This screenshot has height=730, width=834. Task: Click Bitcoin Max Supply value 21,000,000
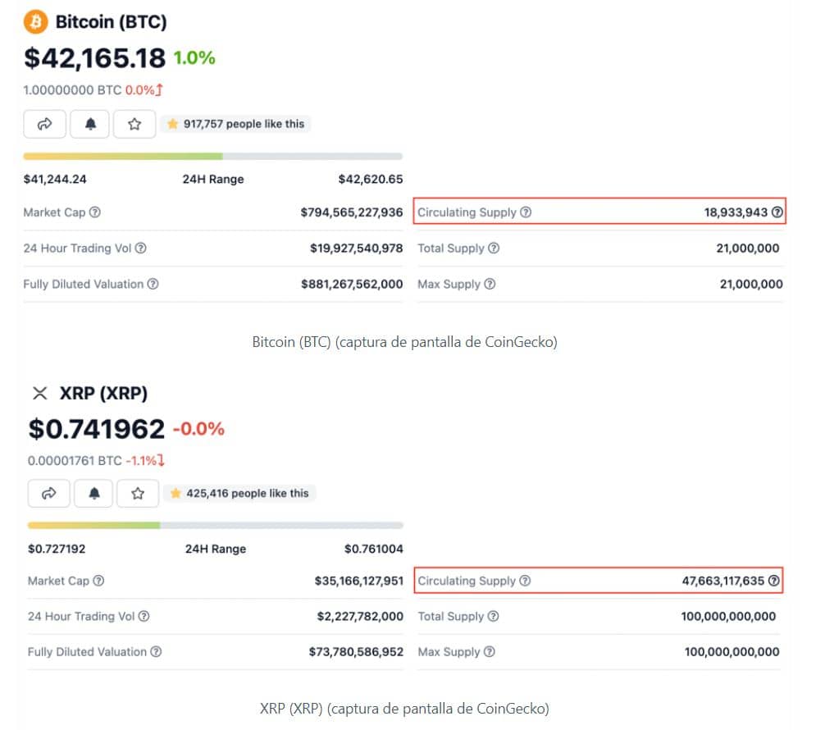751,284
